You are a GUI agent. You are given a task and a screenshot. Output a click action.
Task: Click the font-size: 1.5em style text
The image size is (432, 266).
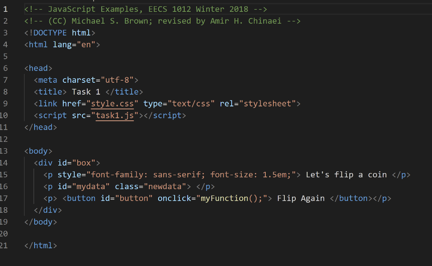tap(251, 175)
